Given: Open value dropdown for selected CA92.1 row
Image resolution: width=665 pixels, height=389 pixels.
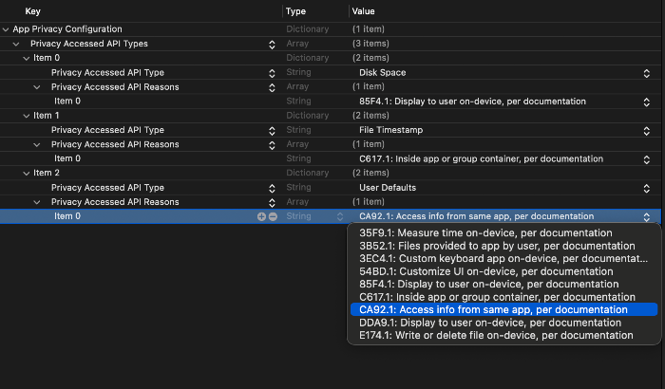Looking at the screenshot, I should coord(646,217).
